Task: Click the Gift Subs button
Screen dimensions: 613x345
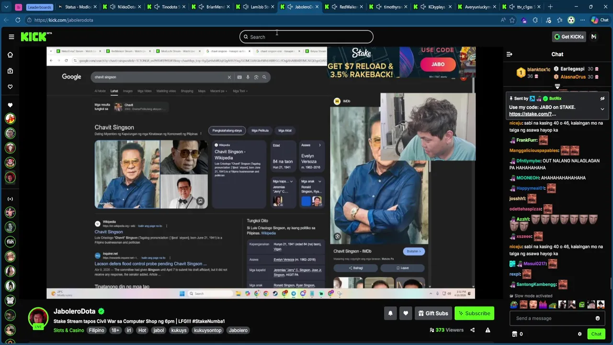Action: [433, 313]
